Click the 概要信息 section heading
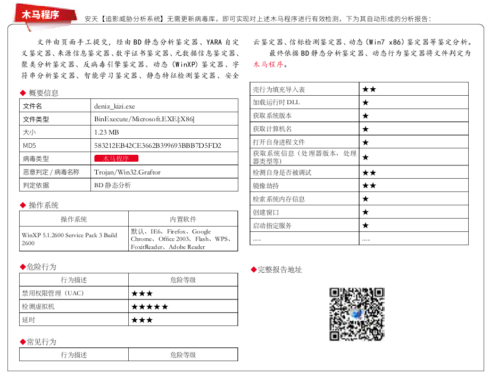 [x=44, y=93]
